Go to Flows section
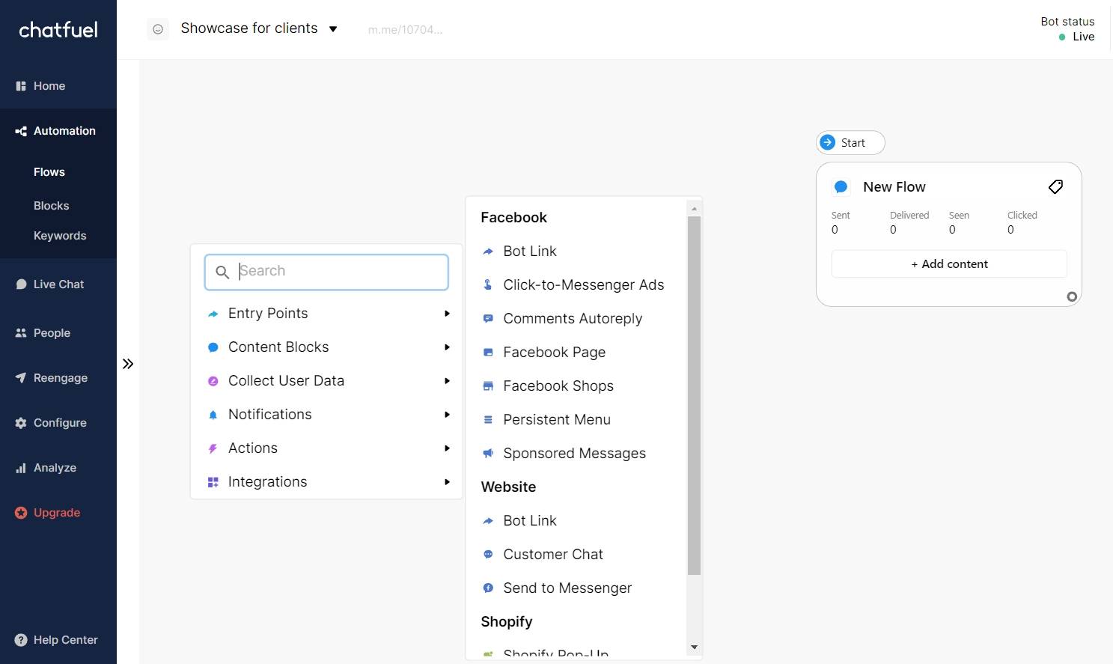This screenshot has height=664, width=1113. pos(49,172)
